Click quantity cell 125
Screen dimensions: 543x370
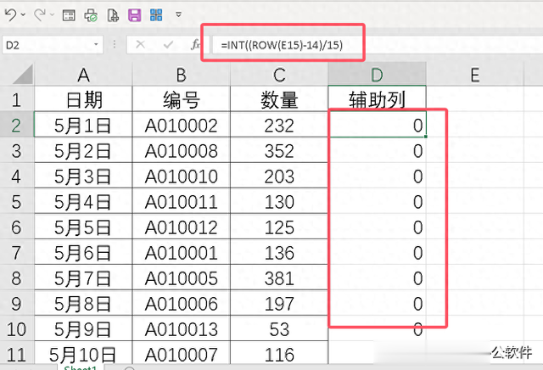coord(279,227)
